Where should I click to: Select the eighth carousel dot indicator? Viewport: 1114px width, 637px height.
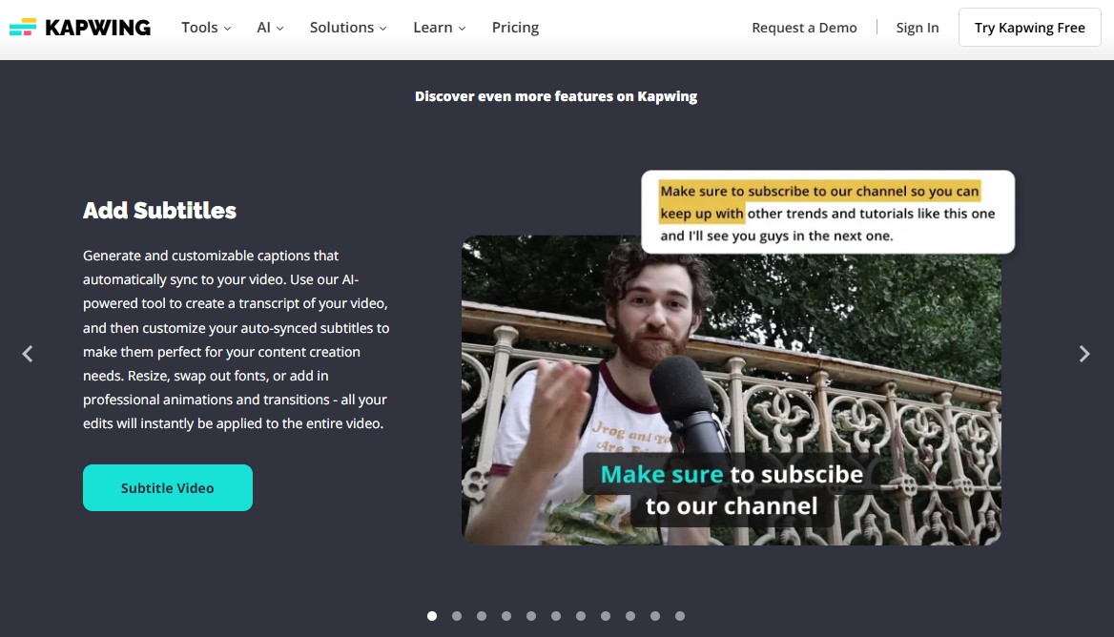606,616
